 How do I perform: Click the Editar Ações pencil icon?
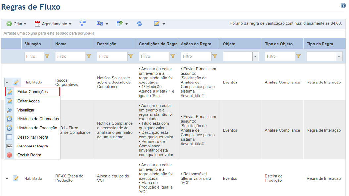point(9,101)
